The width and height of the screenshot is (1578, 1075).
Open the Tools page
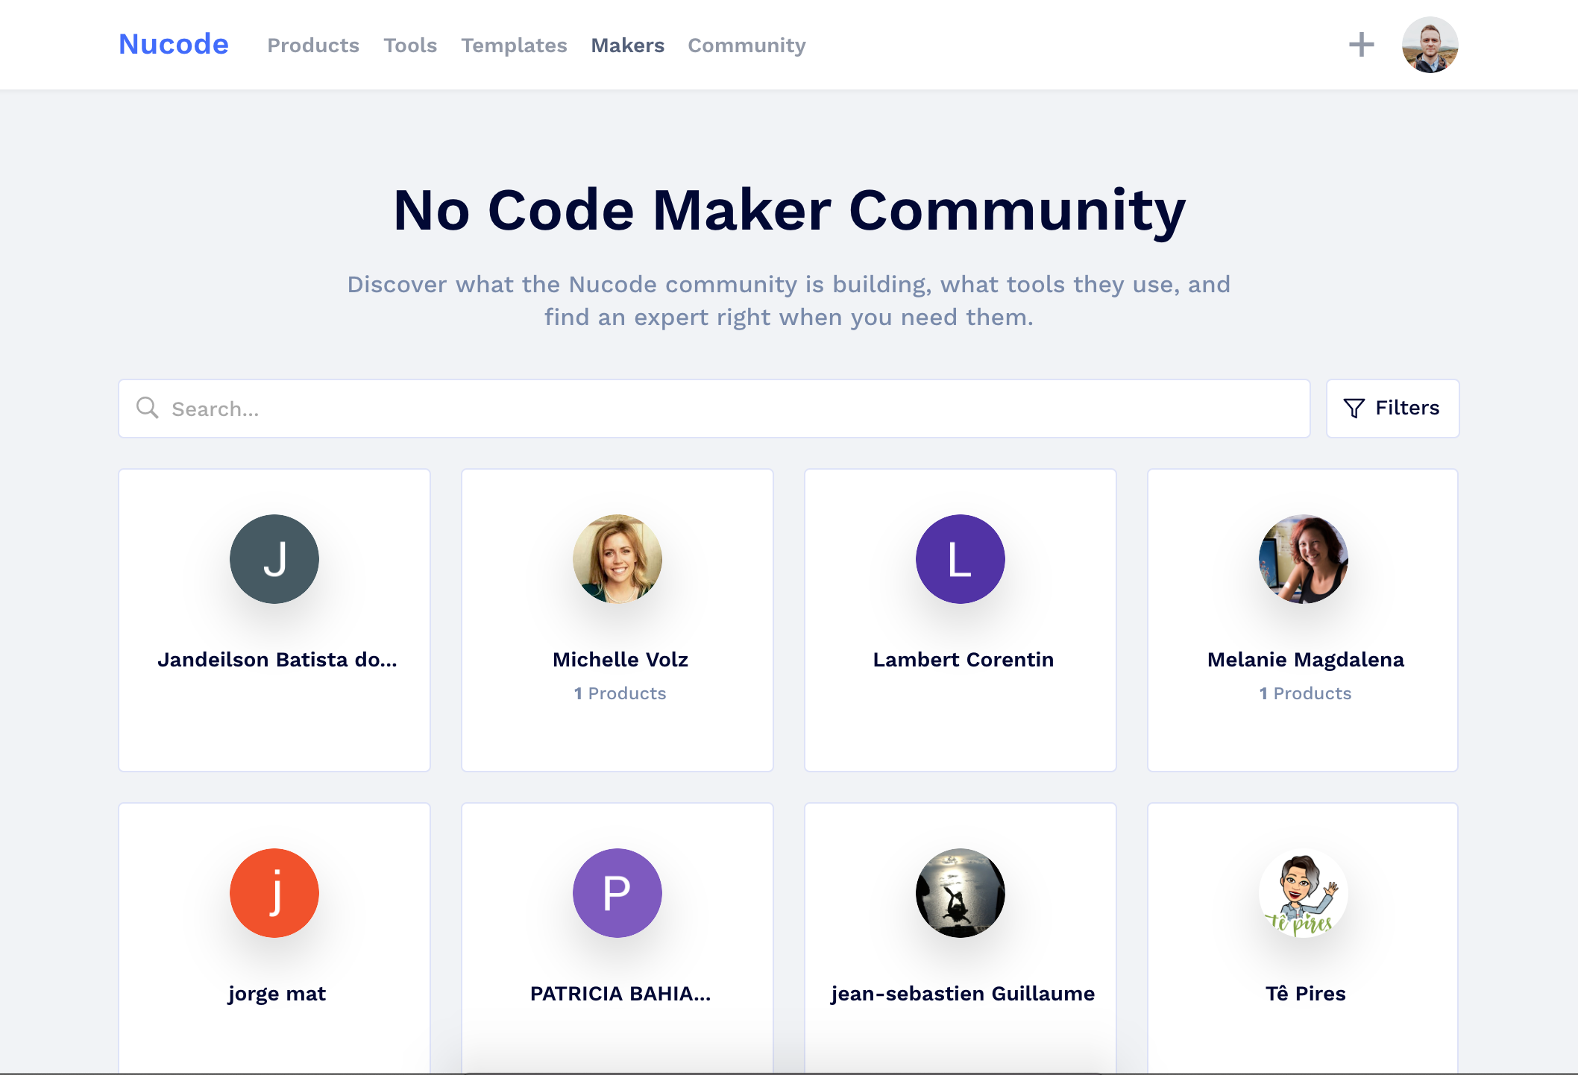coord(410,45)
